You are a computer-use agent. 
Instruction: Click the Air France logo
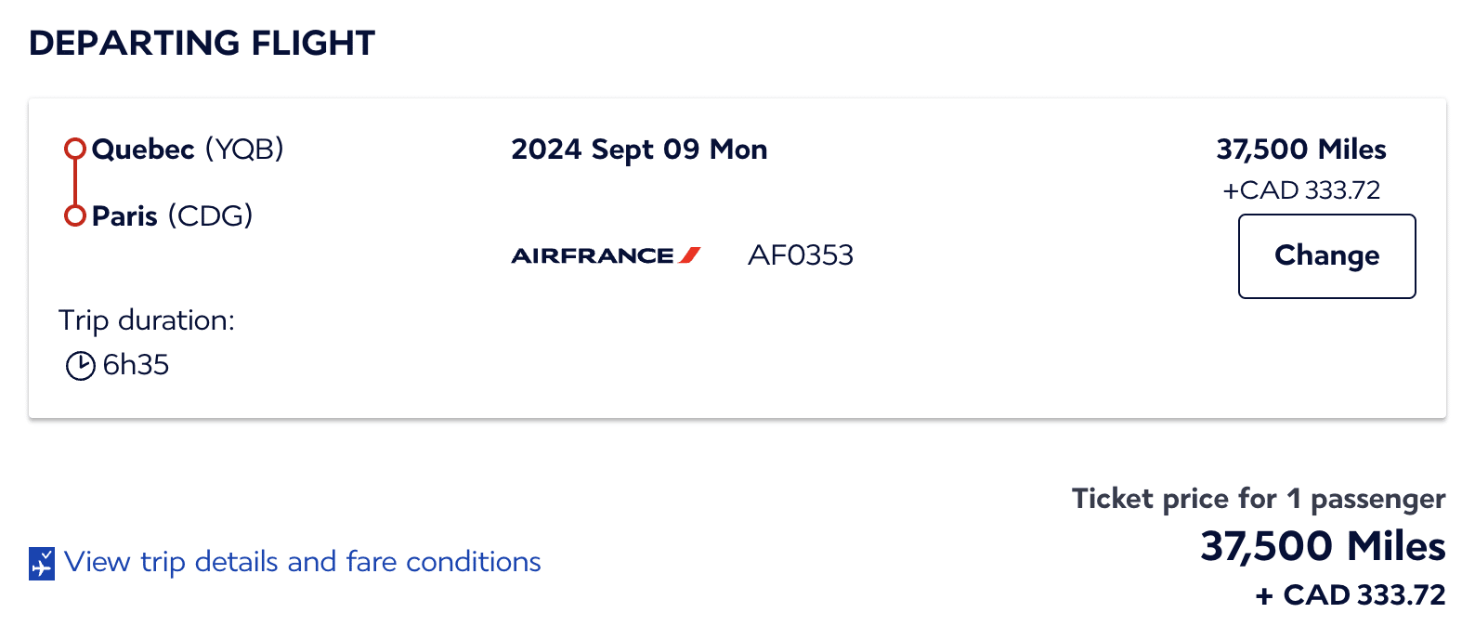(x=606, y=255)
